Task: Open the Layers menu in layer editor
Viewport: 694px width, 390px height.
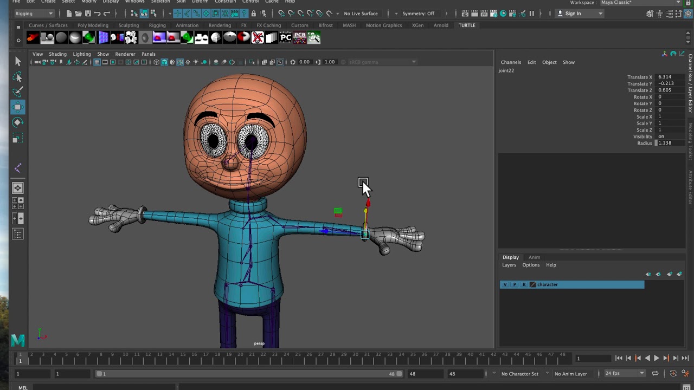Action: click(x=509, y=265)
